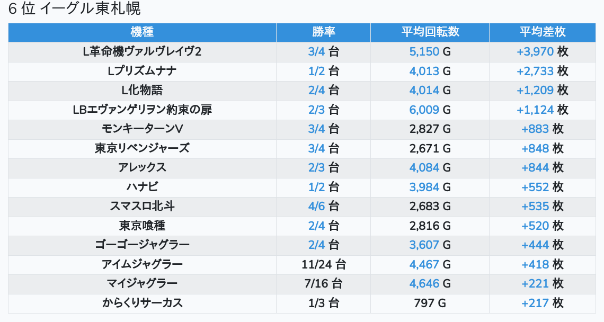This screenshot has height=322, width=604.
Task: Sort by the 勝率 column header
Action: coord(323,32)
